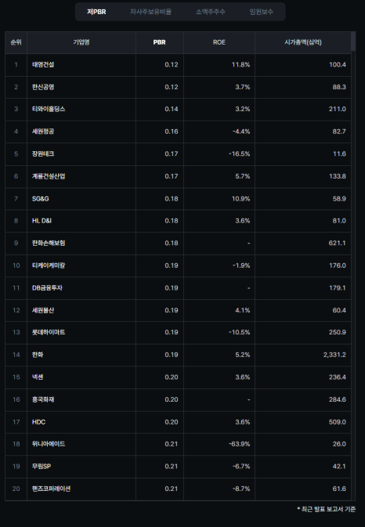Select the 롯데하이마트 company name

(x=49, y=332)
